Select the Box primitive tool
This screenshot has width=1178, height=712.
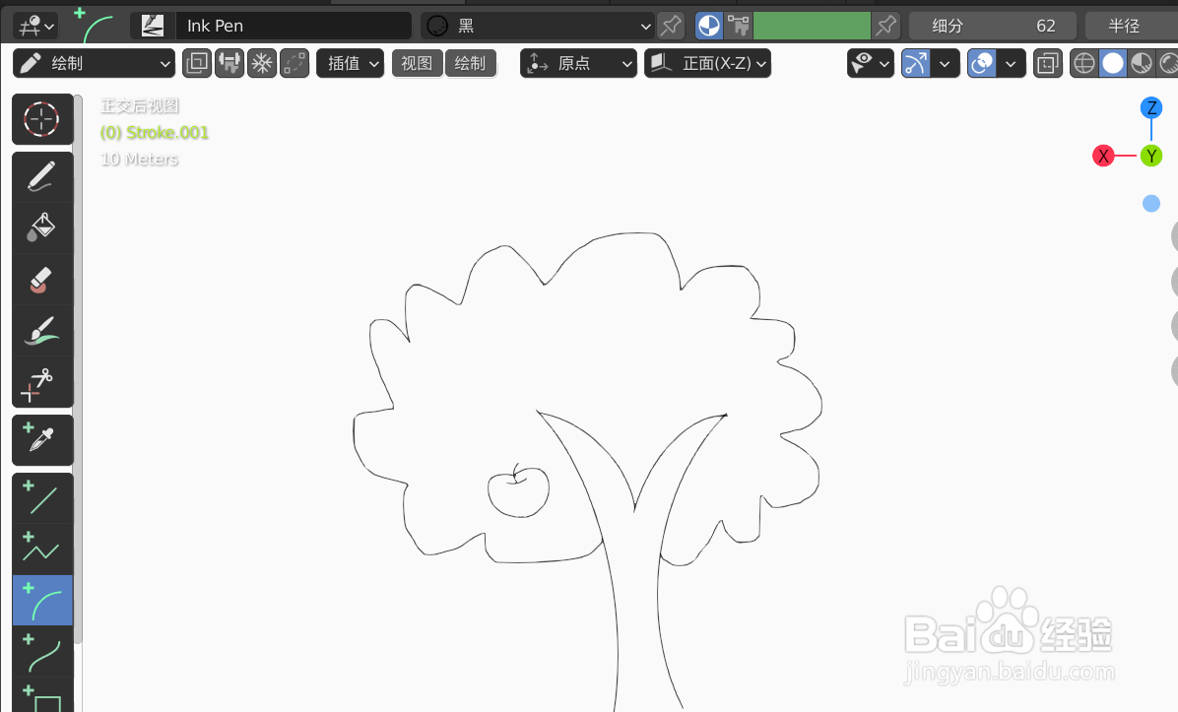(42, 695)
